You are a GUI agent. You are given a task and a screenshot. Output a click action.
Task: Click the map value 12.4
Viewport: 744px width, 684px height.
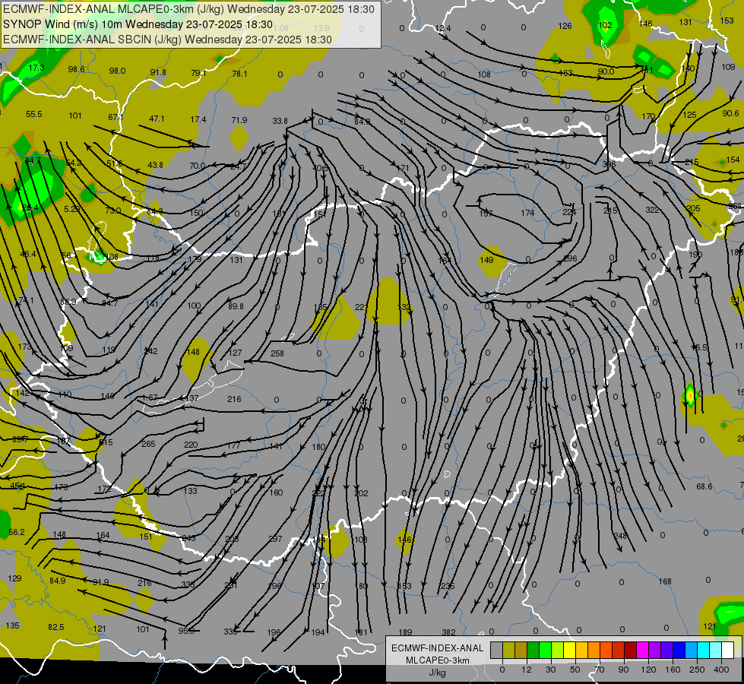tap(442, 28)
